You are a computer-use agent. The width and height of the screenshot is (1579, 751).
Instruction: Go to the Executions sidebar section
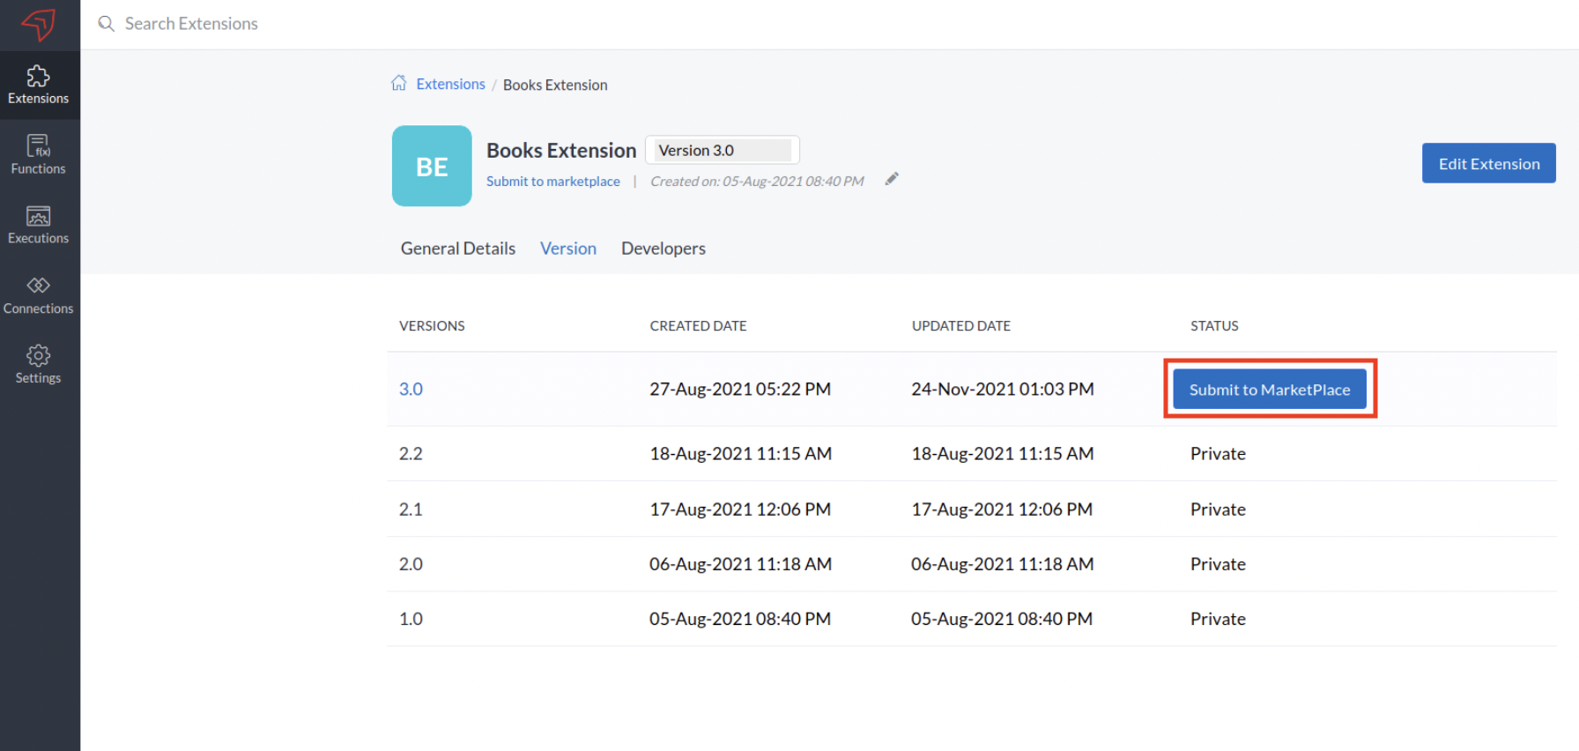pyautogui.click(x=39, y=225)
